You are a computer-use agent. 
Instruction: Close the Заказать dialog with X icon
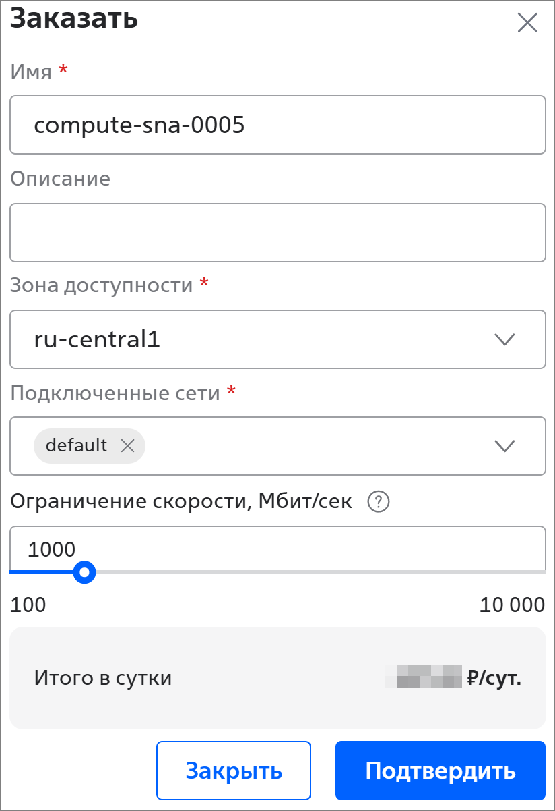(527, 23)
